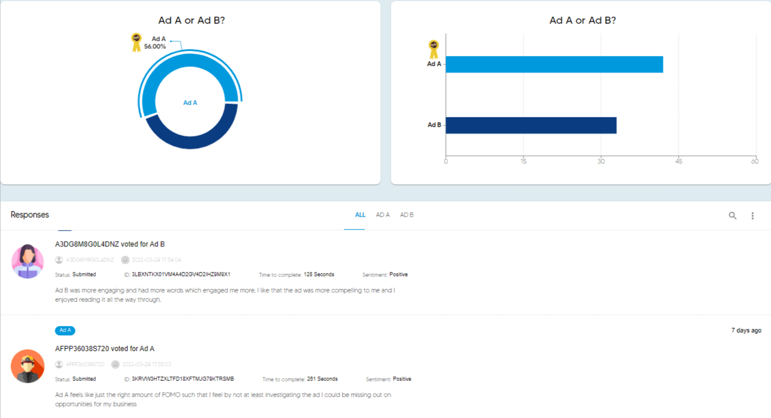Click the Ad A 56.00% percentage label
This screenshot has height=418, width=771.
click(x=156, y=43)
